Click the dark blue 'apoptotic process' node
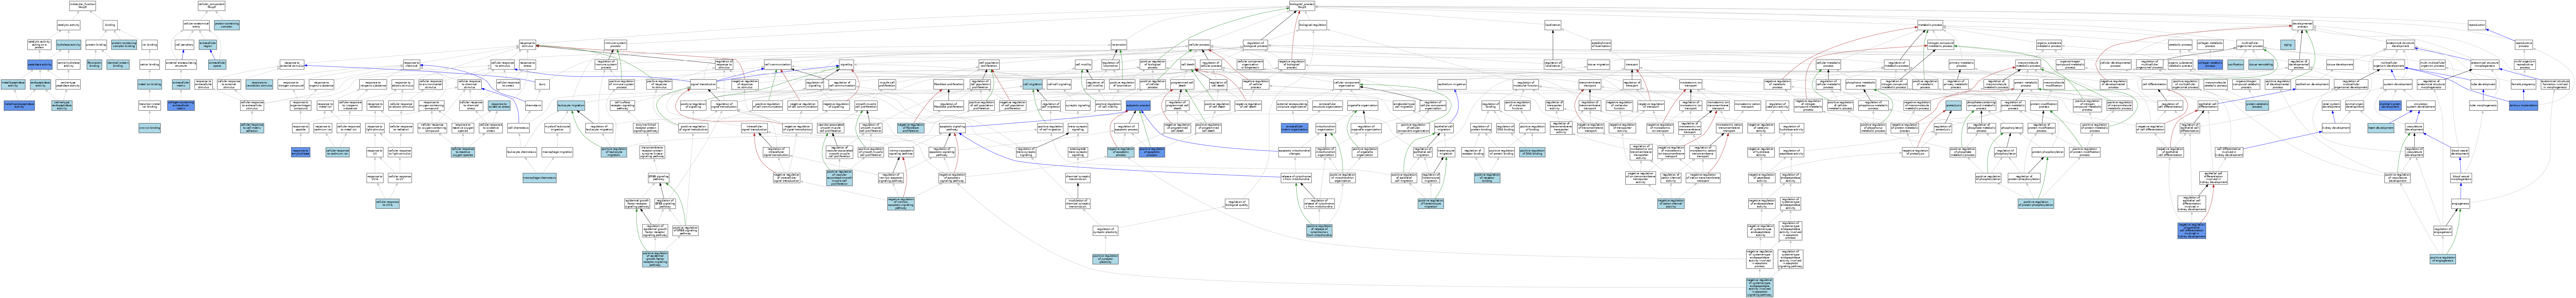The height and width of the screenshot is (298, 2576). [x=1138, y=105]
